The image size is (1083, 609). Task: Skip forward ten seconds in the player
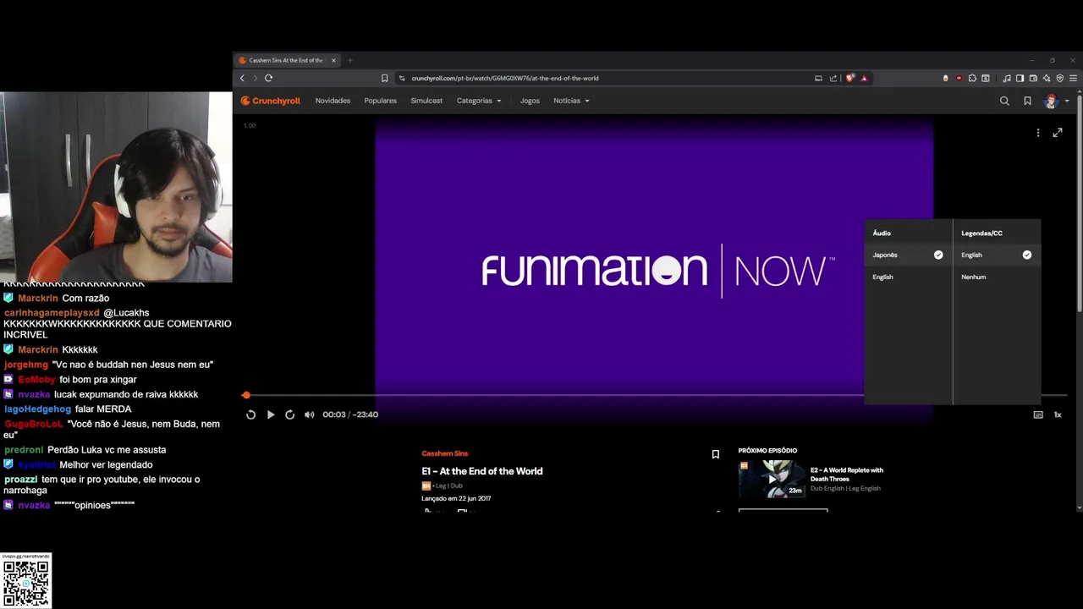coord(289,414)
